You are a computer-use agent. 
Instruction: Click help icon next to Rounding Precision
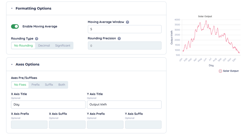pyautogui.click(x=119, y=38)
